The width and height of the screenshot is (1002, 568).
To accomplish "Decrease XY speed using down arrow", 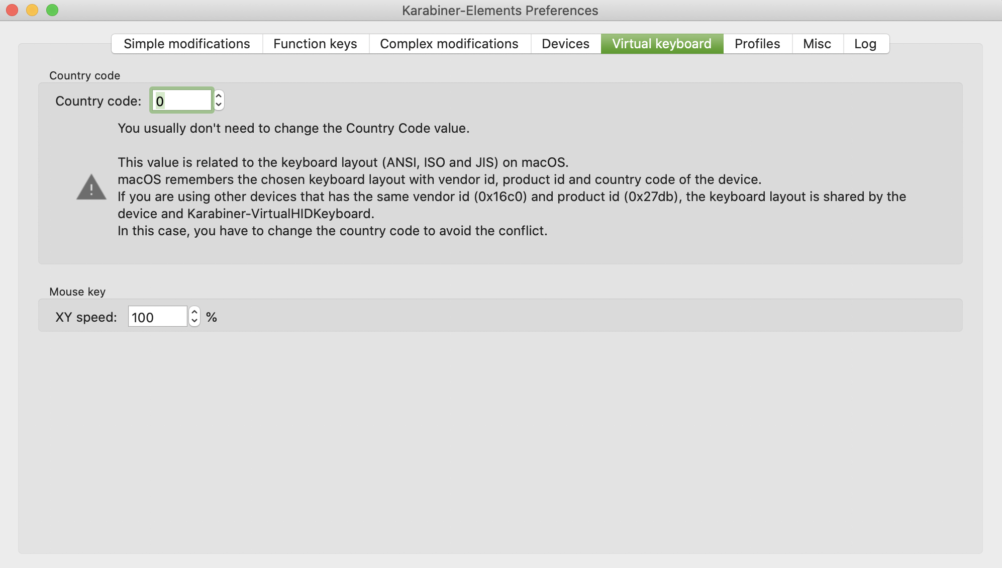I will coord(194,321).
